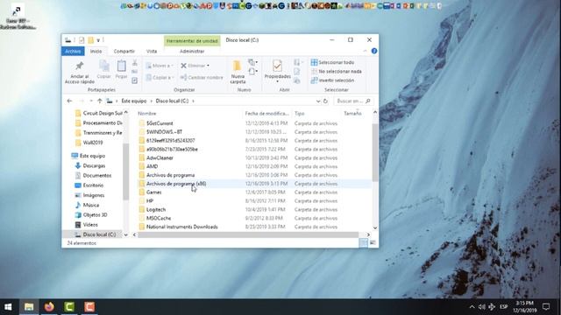
Task: Open Documentos in navigation pane
Action: point(97,176)
